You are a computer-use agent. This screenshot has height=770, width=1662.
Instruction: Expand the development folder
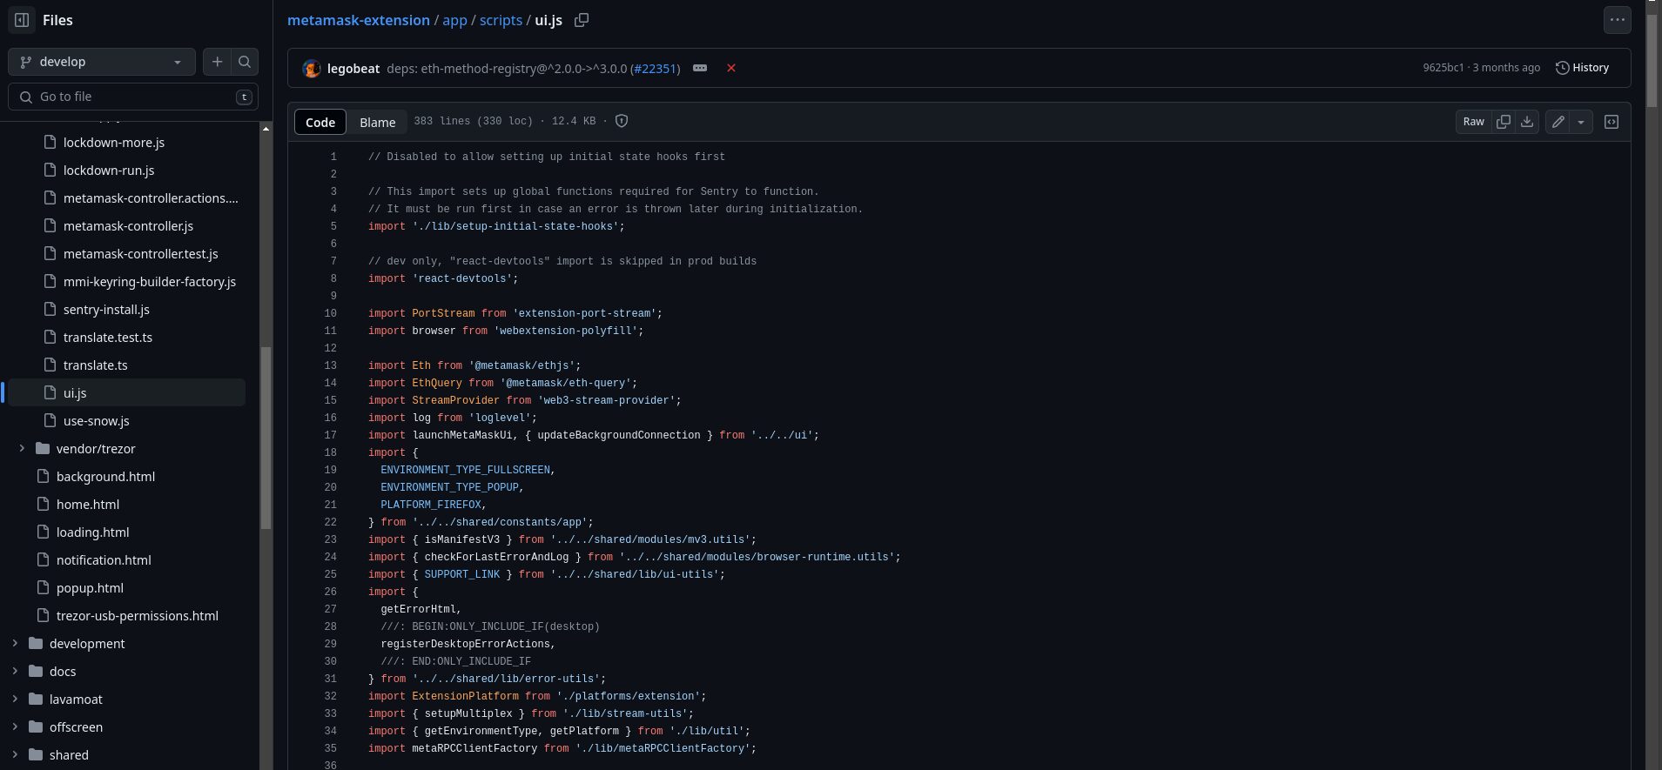tap(15, 644)
